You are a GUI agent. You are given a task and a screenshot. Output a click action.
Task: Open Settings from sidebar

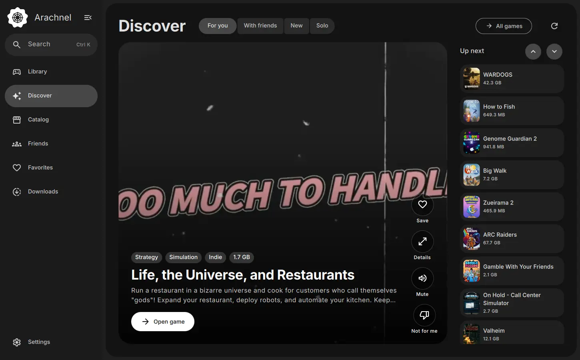pyautogui.click(x=51, y=342)
